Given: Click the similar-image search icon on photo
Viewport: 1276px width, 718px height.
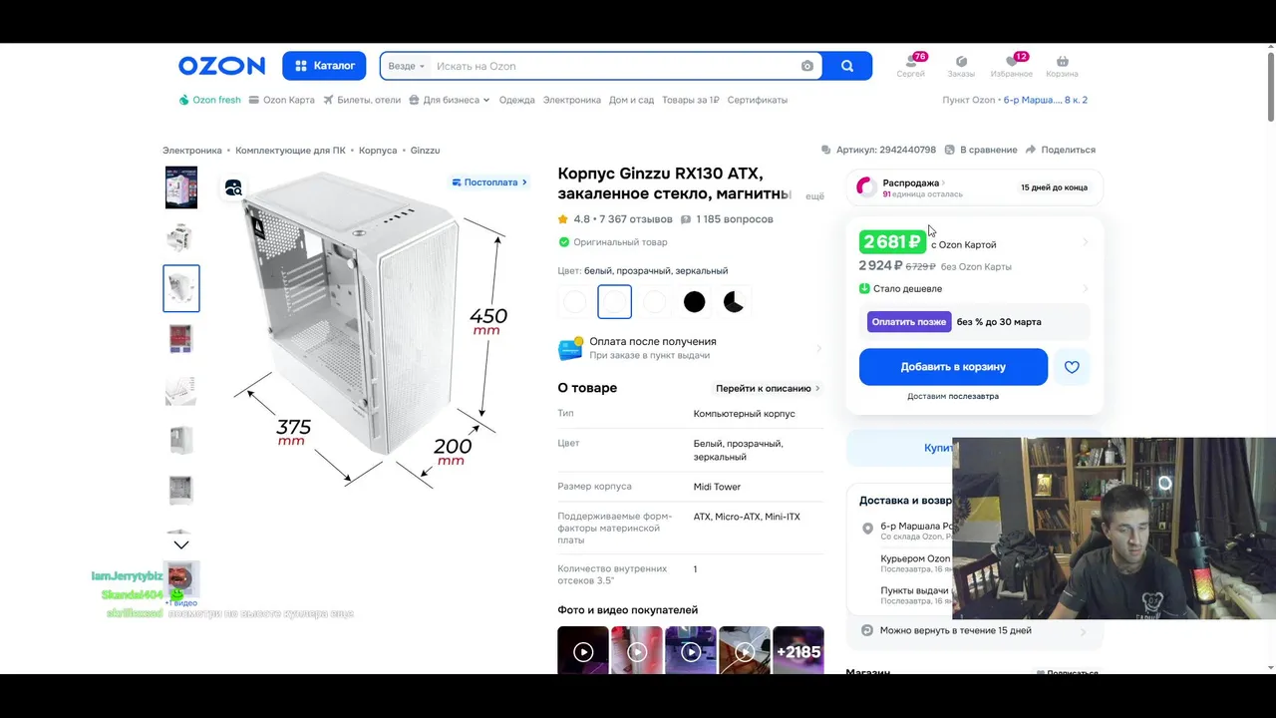Looking at the screenshot, I should (x=233, y=187).
